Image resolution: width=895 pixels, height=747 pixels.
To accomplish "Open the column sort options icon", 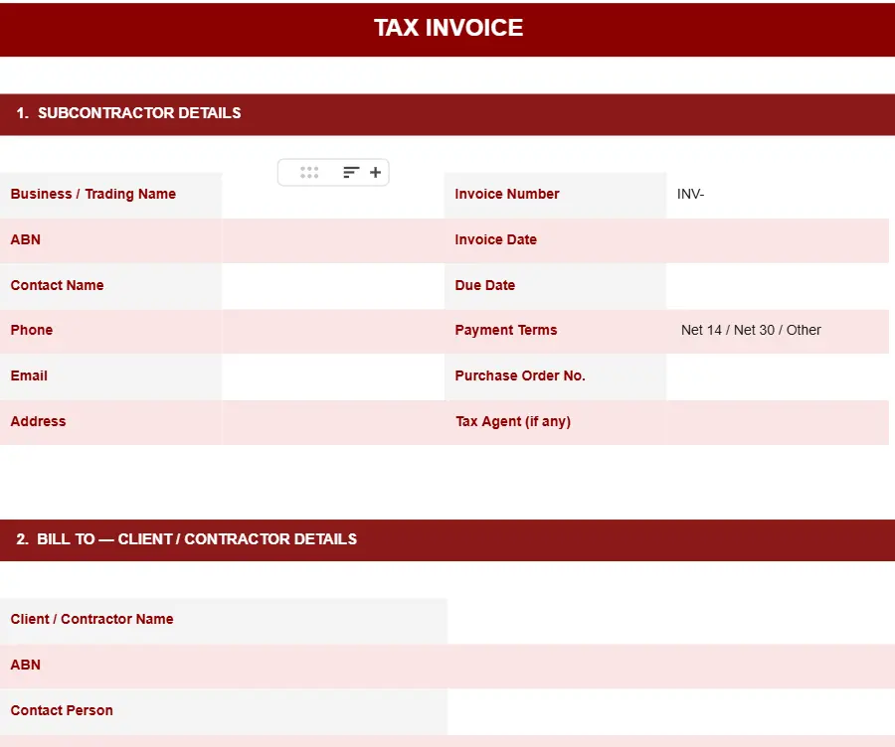I will click(x=350, y=173).
